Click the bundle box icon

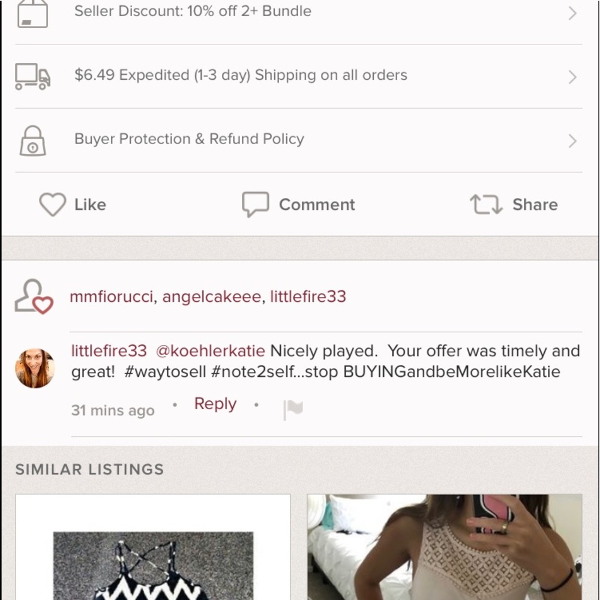32,13
